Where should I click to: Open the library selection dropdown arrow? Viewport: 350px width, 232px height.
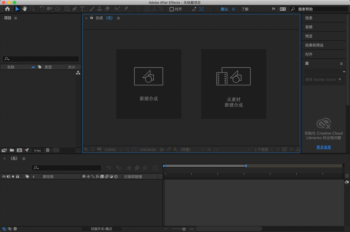click(x=344, y=72)
